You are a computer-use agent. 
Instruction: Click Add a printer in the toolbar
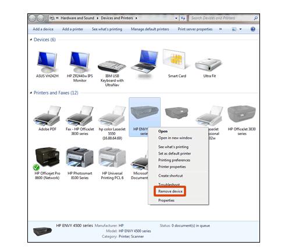pos(73,29)
